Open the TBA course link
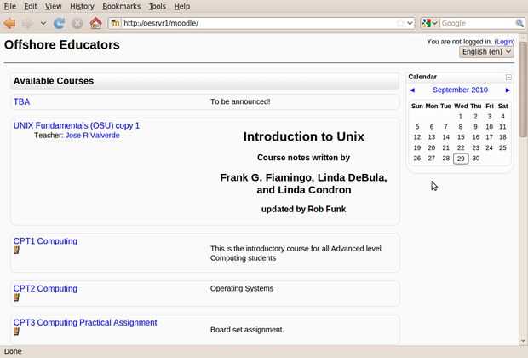 21,101
